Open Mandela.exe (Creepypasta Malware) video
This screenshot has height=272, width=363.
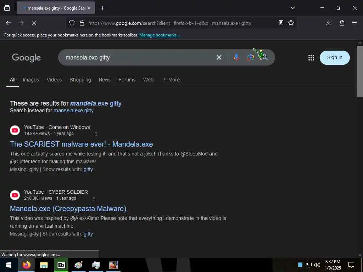point(68,209)
